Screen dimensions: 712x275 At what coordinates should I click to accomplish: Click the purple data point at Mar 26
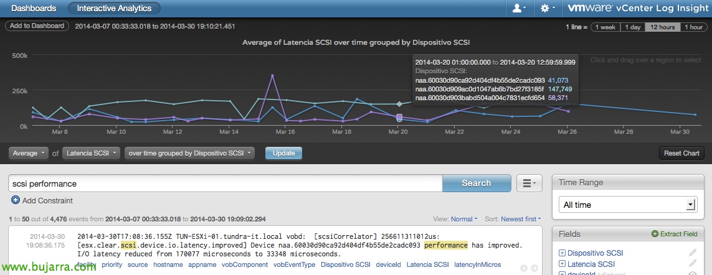point(568,111)
